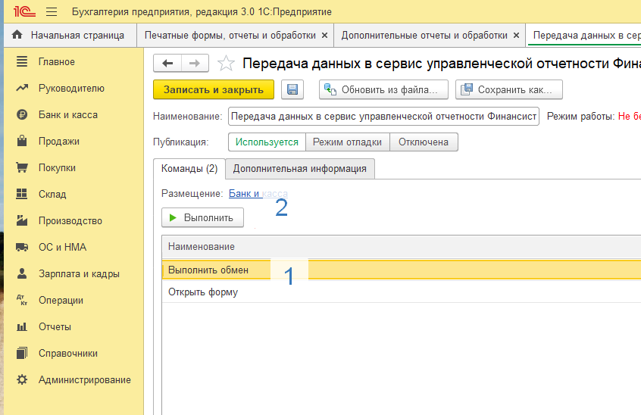Click Обновить из файла button
641x415 pixels.
383,90
